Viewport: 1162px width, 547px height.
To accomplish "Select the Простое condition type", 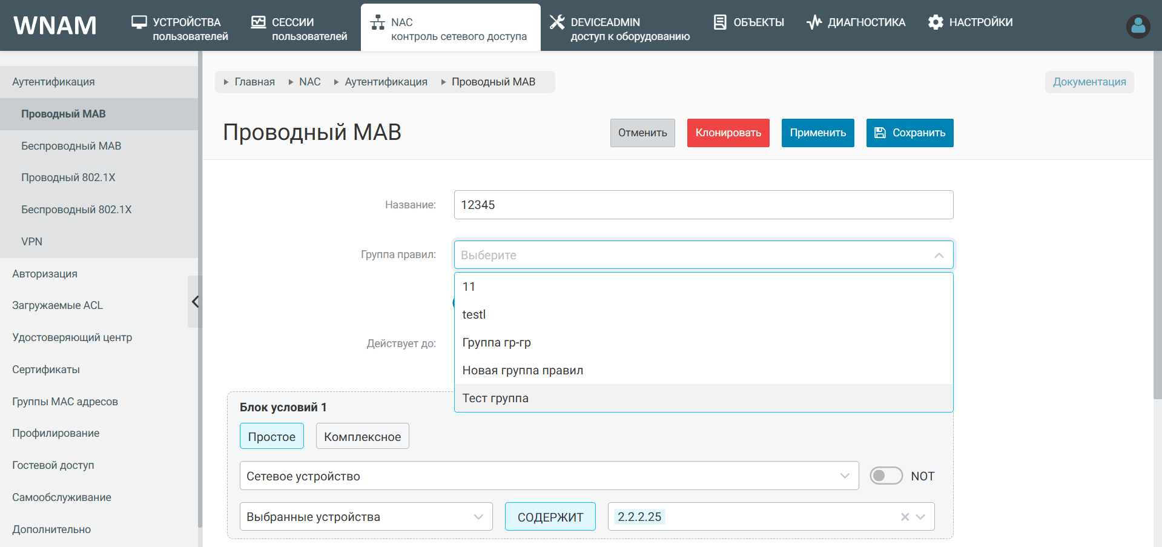I will (271, 436).
